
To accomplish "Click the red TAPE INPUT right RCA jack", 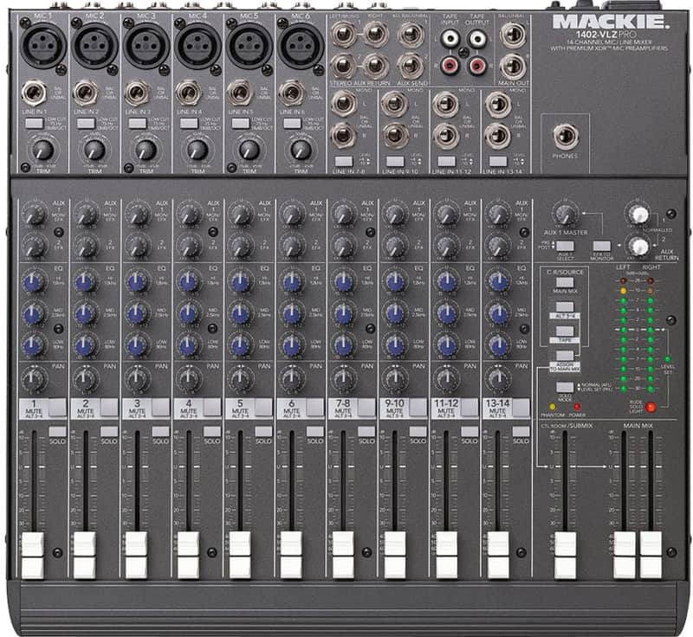I will tap(450, 67).
